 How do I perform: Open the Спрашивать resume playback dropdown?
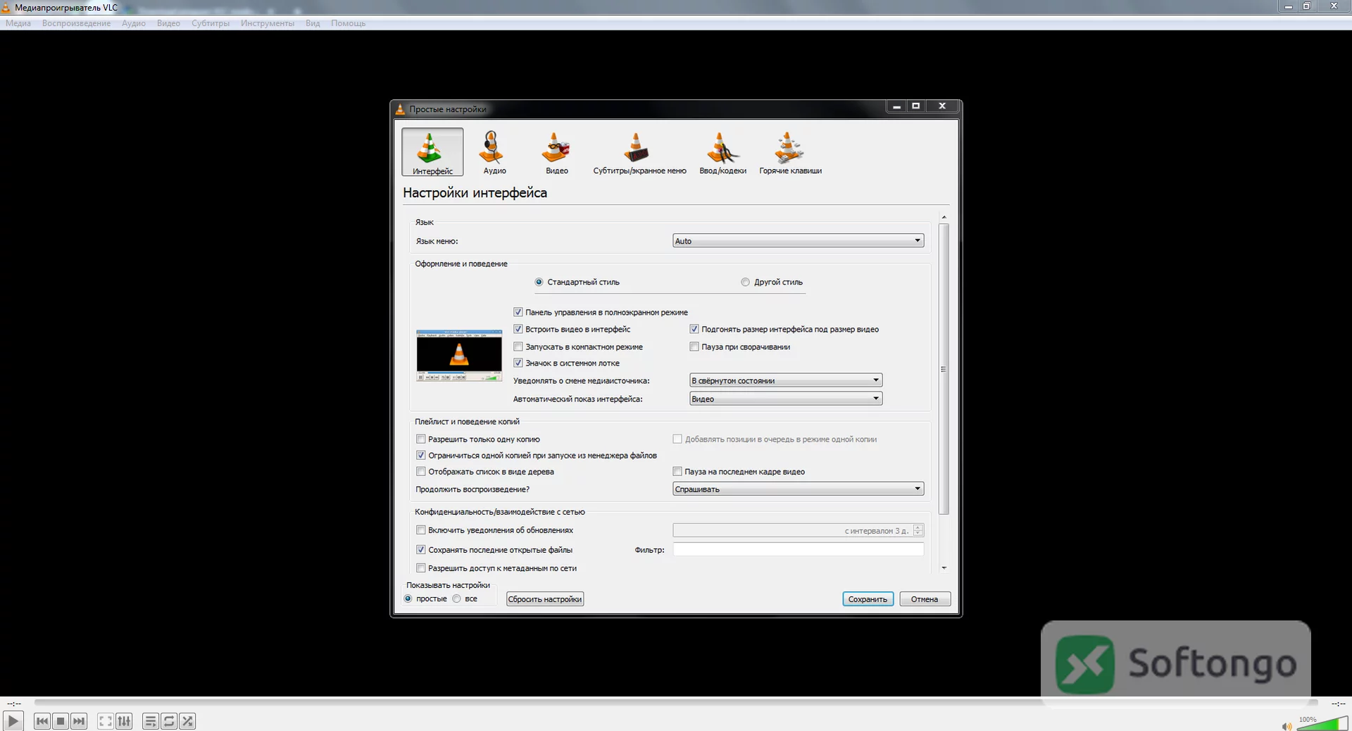pyautogui.click(x=798, y=489)
